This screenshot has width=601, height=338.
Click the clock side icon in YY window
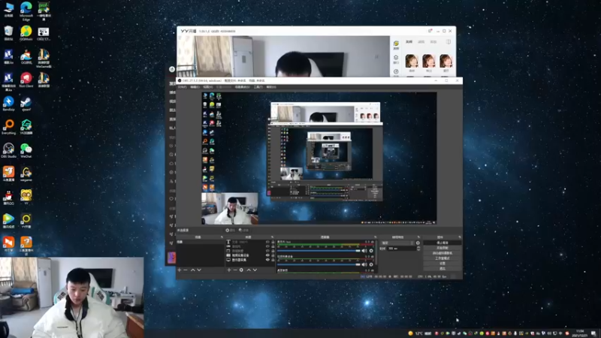(396, 71)
